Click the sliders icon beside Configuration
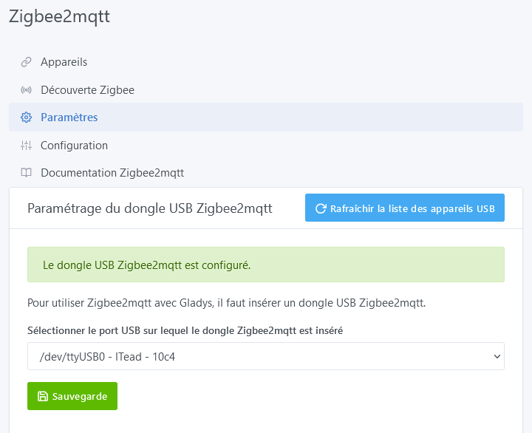The image size is (532, 433). pyautogui.click(x=26, y=146)
